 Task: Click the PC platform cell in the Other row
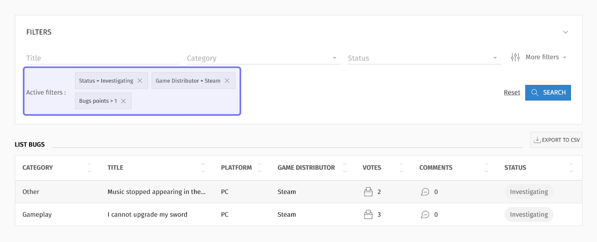pyautogui.click(x=225, y=192)
